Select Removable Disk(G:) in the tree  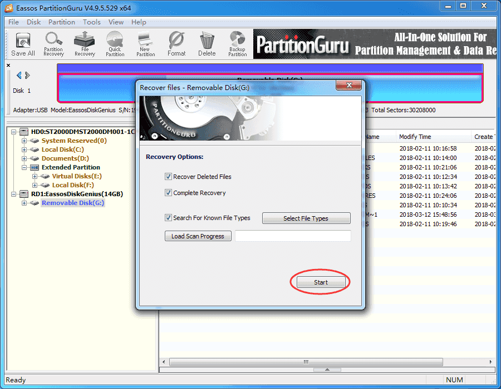(73, 203)
